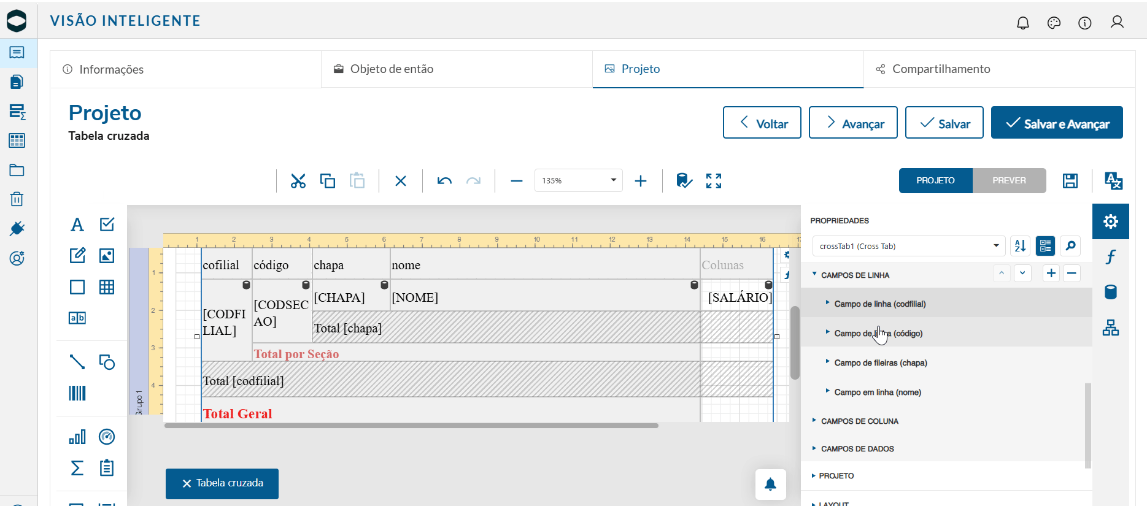Expand Campo de fileiras (chapa)
The height and width of the screenshot is (506, 1147).
827,362
